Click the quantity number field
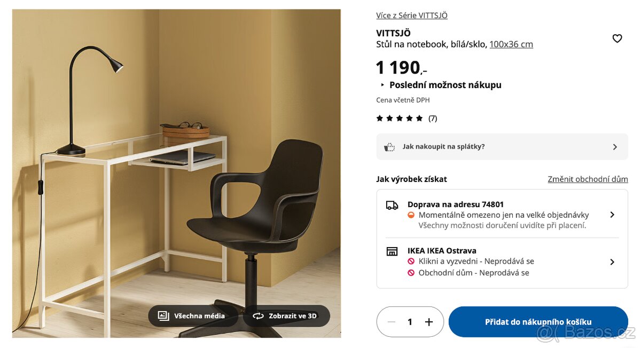The image size is (641, 348). tap(410, 322)
